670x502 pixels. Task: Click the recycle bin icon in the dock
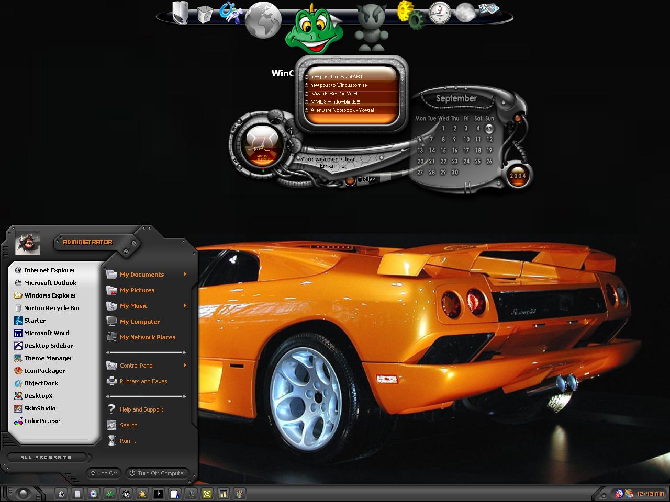click(x=206, y=14)
